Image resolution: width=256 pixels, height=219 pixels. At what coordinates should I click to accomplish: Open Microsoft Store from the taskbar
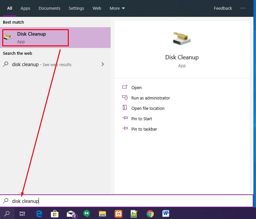55,213
